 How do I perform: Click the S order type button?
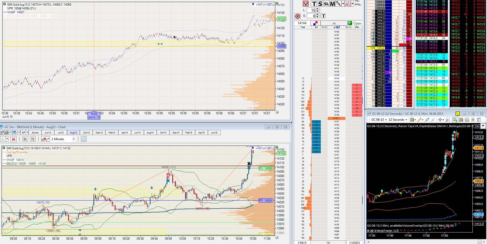(x=320, y=4)
